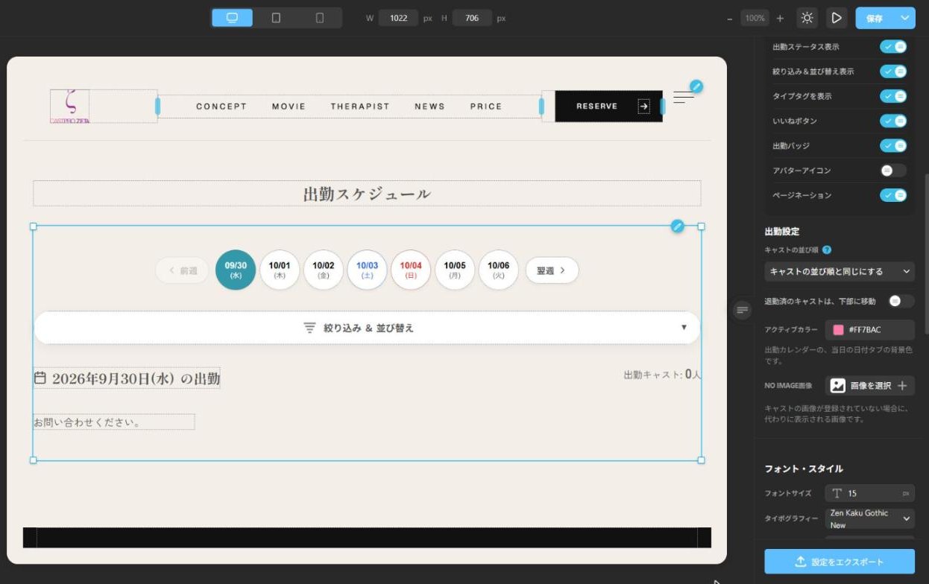
Task: Switch to desktop preview mode
Action: point(232,18)
